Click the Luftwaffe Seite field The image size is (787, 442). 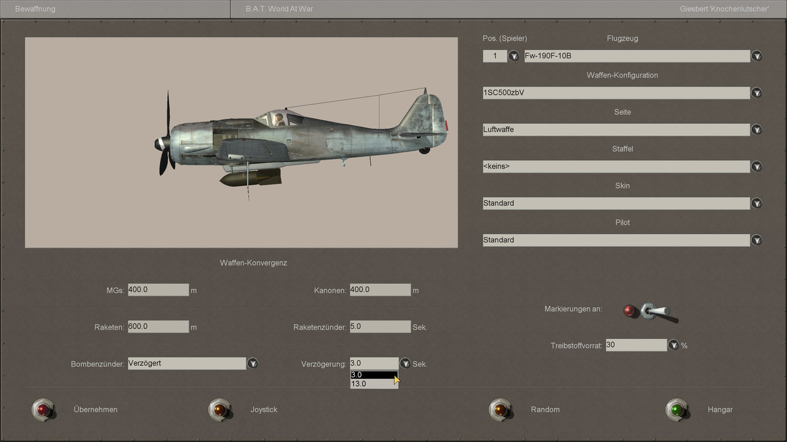616,130
